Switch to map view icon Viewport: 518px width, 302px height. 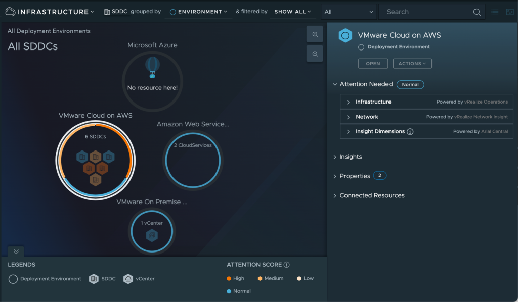[510, 12]
